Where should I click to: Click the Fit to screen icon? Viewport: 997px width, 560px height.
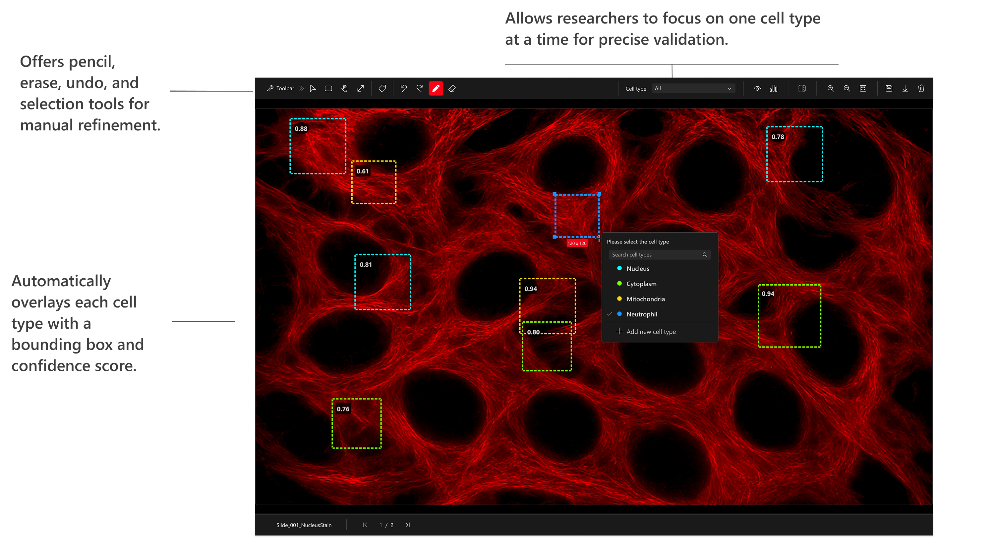(x=863, y=88)
